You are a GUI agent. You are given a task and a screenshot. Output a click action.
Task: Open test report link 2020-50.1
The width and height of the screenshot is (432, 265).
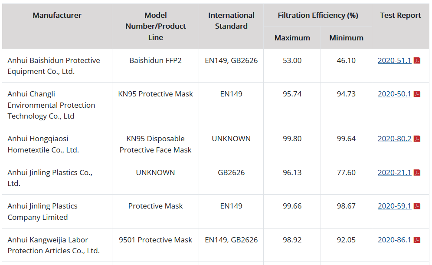coord(394,94)
